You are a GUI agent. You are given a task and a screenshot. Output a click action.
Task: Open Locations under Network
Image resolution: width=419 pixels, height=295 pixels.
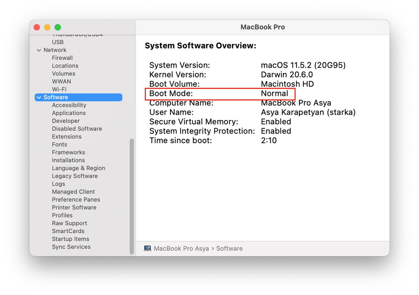65,66
